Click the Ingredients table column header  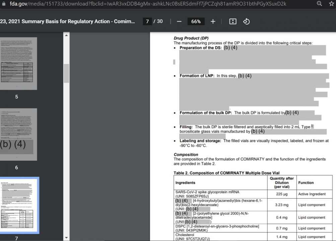coord(185,182)
